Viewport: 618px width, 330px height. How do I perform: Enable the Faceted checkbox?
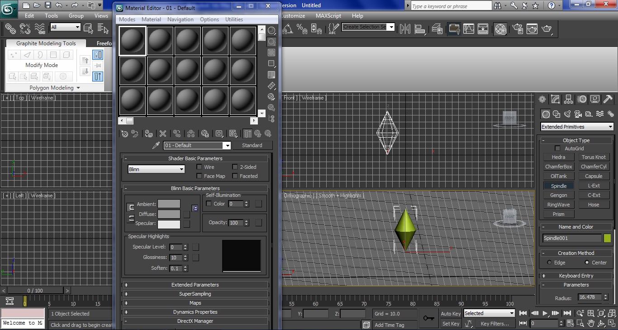click(235, 176)
